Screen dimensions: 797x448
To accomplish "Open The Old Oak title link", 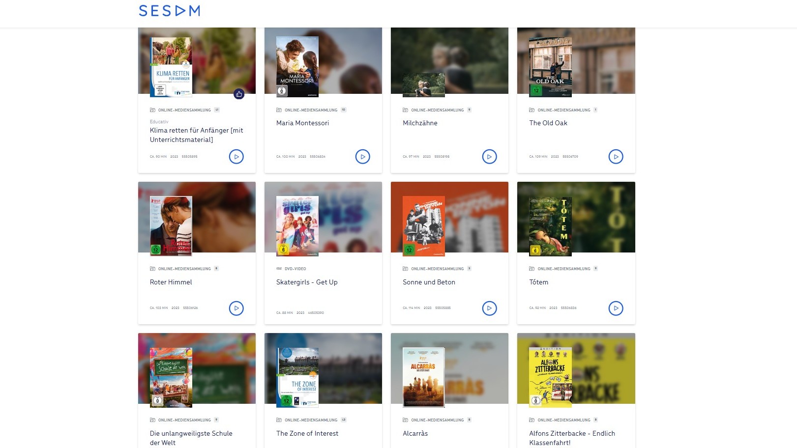I will [x=548, y=123].
